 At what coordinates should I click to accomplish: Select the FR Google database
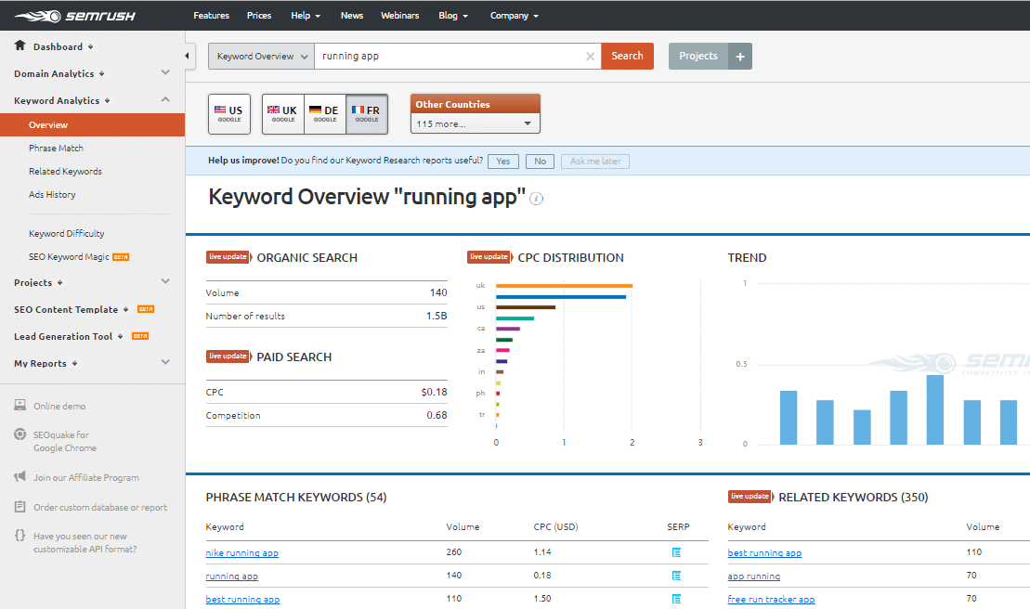coord(367,114)
